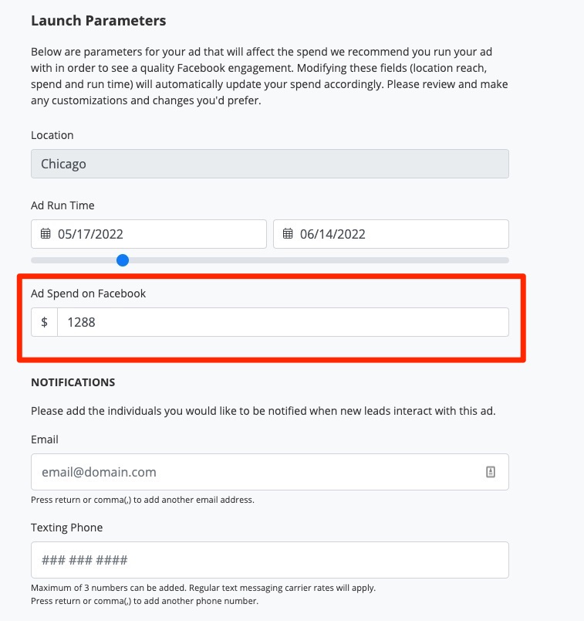
Task: Click the Texting Phone label
Action: (66, 528)
